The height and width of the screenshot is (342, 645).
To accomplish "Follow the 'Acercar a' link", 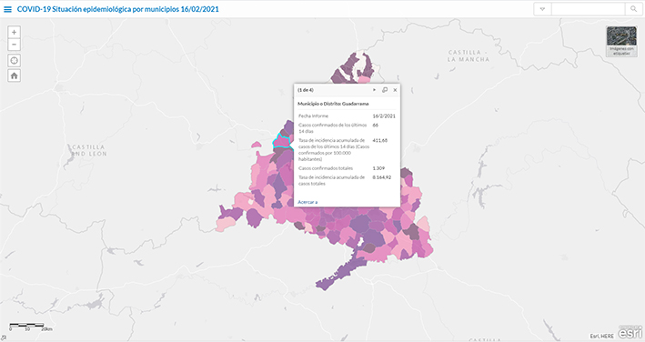I will coord(307,202).
